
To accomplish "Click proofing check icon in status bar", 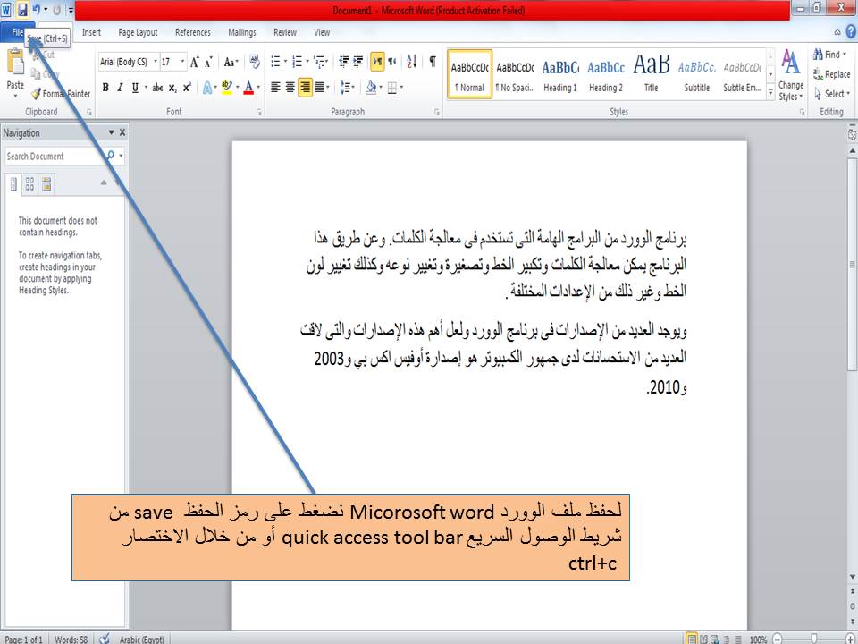I will [x=105, y=639].
